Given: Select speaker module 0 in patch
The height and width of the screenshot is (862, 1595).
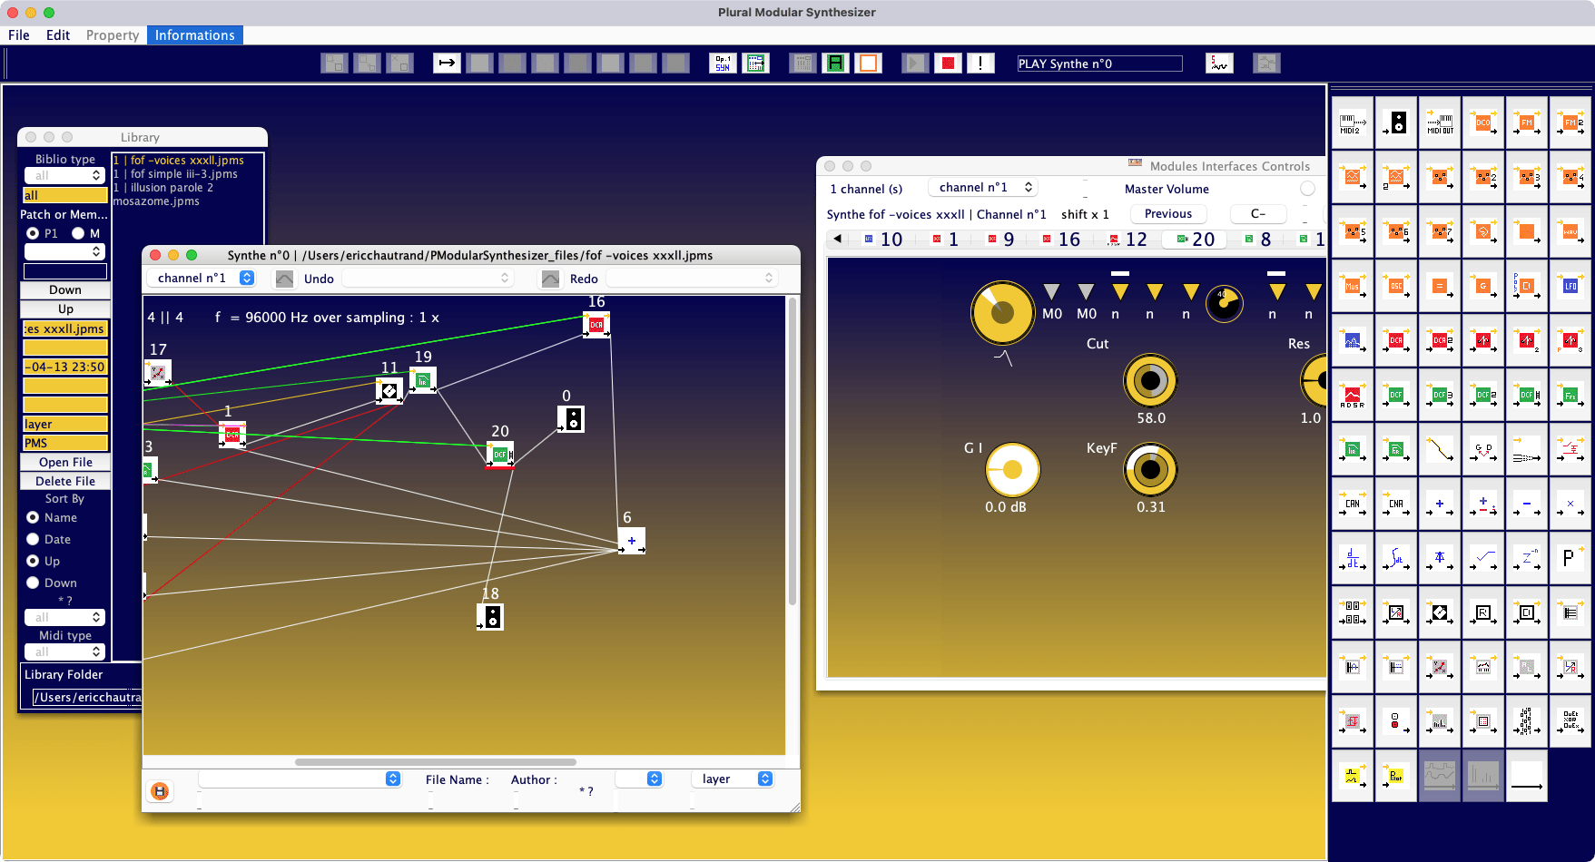Looking at the screenshot, I should (x=571, y=419).
